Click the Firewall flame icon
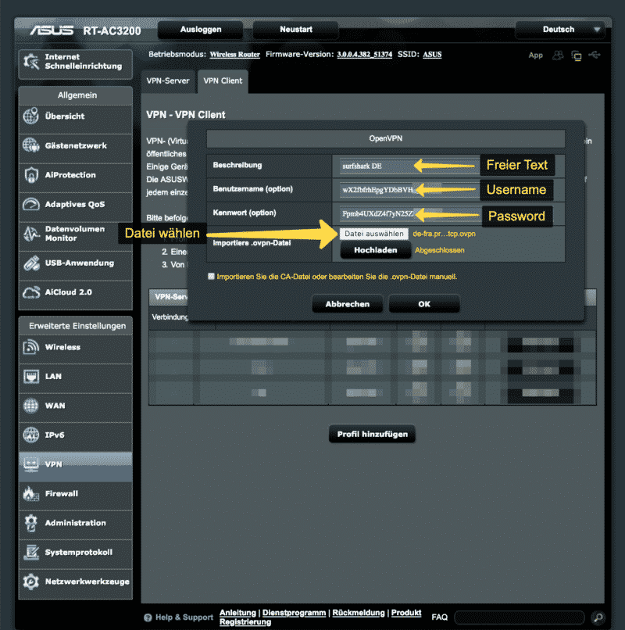The width and height of the screenshot is (625, 630). pos(31,493)
